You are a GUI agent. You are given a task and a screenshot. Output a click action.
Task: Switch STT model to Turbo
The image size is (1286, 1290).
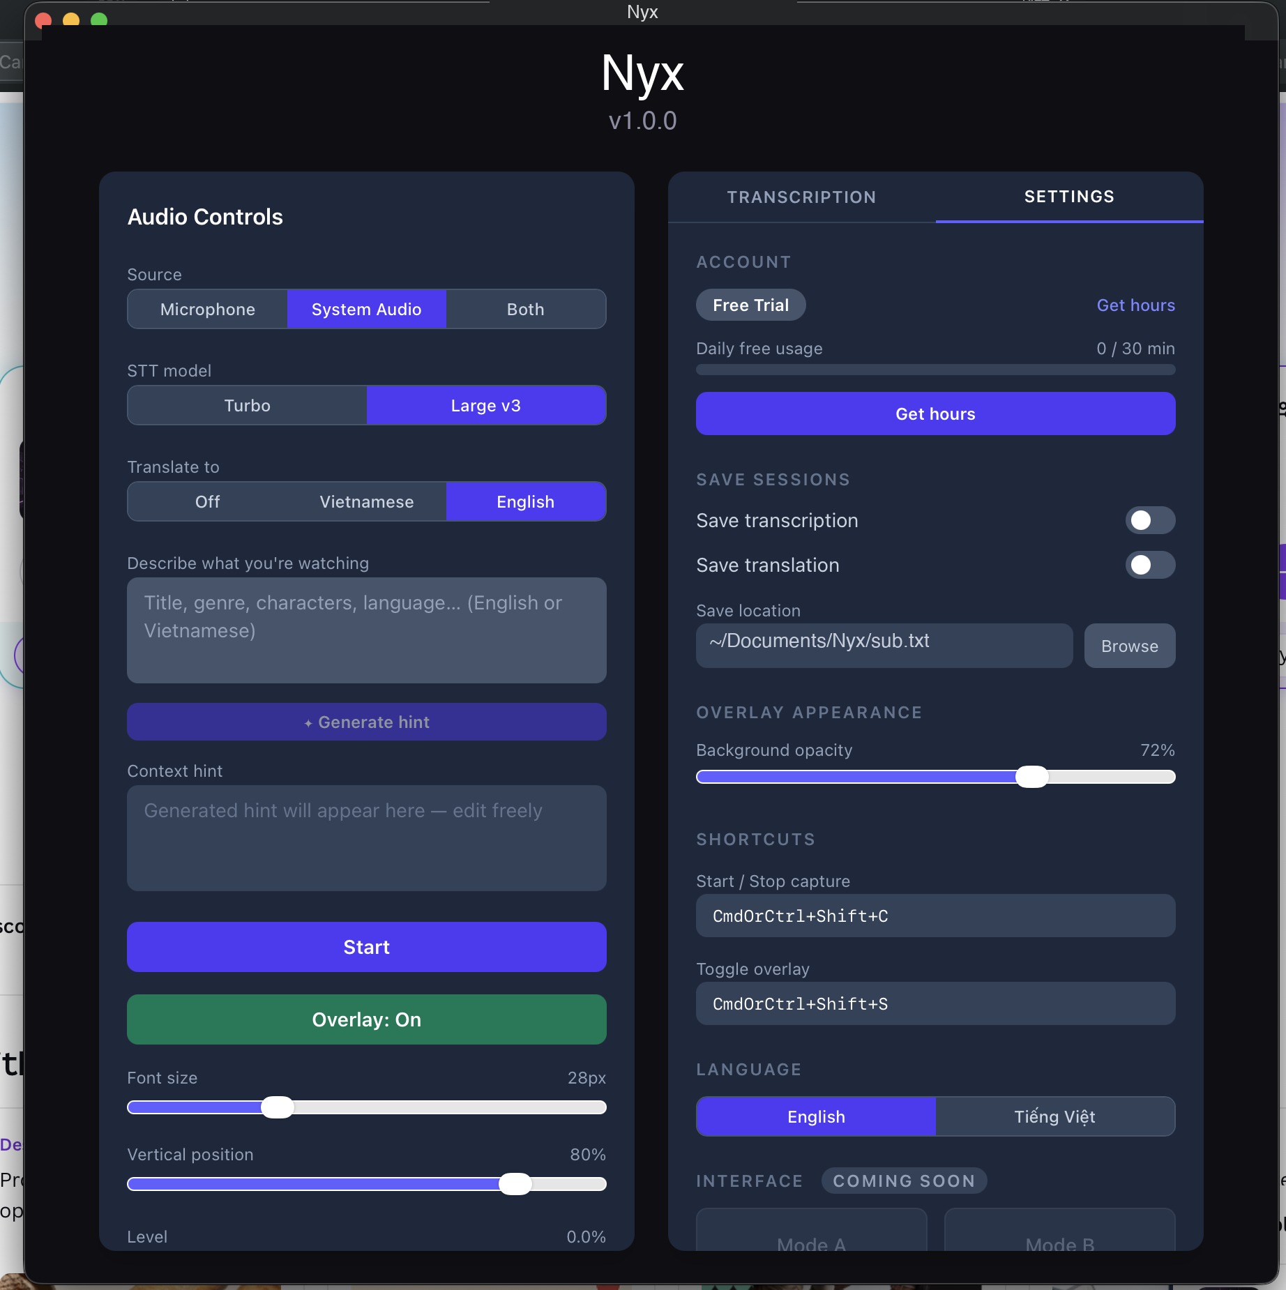point(246,405)
